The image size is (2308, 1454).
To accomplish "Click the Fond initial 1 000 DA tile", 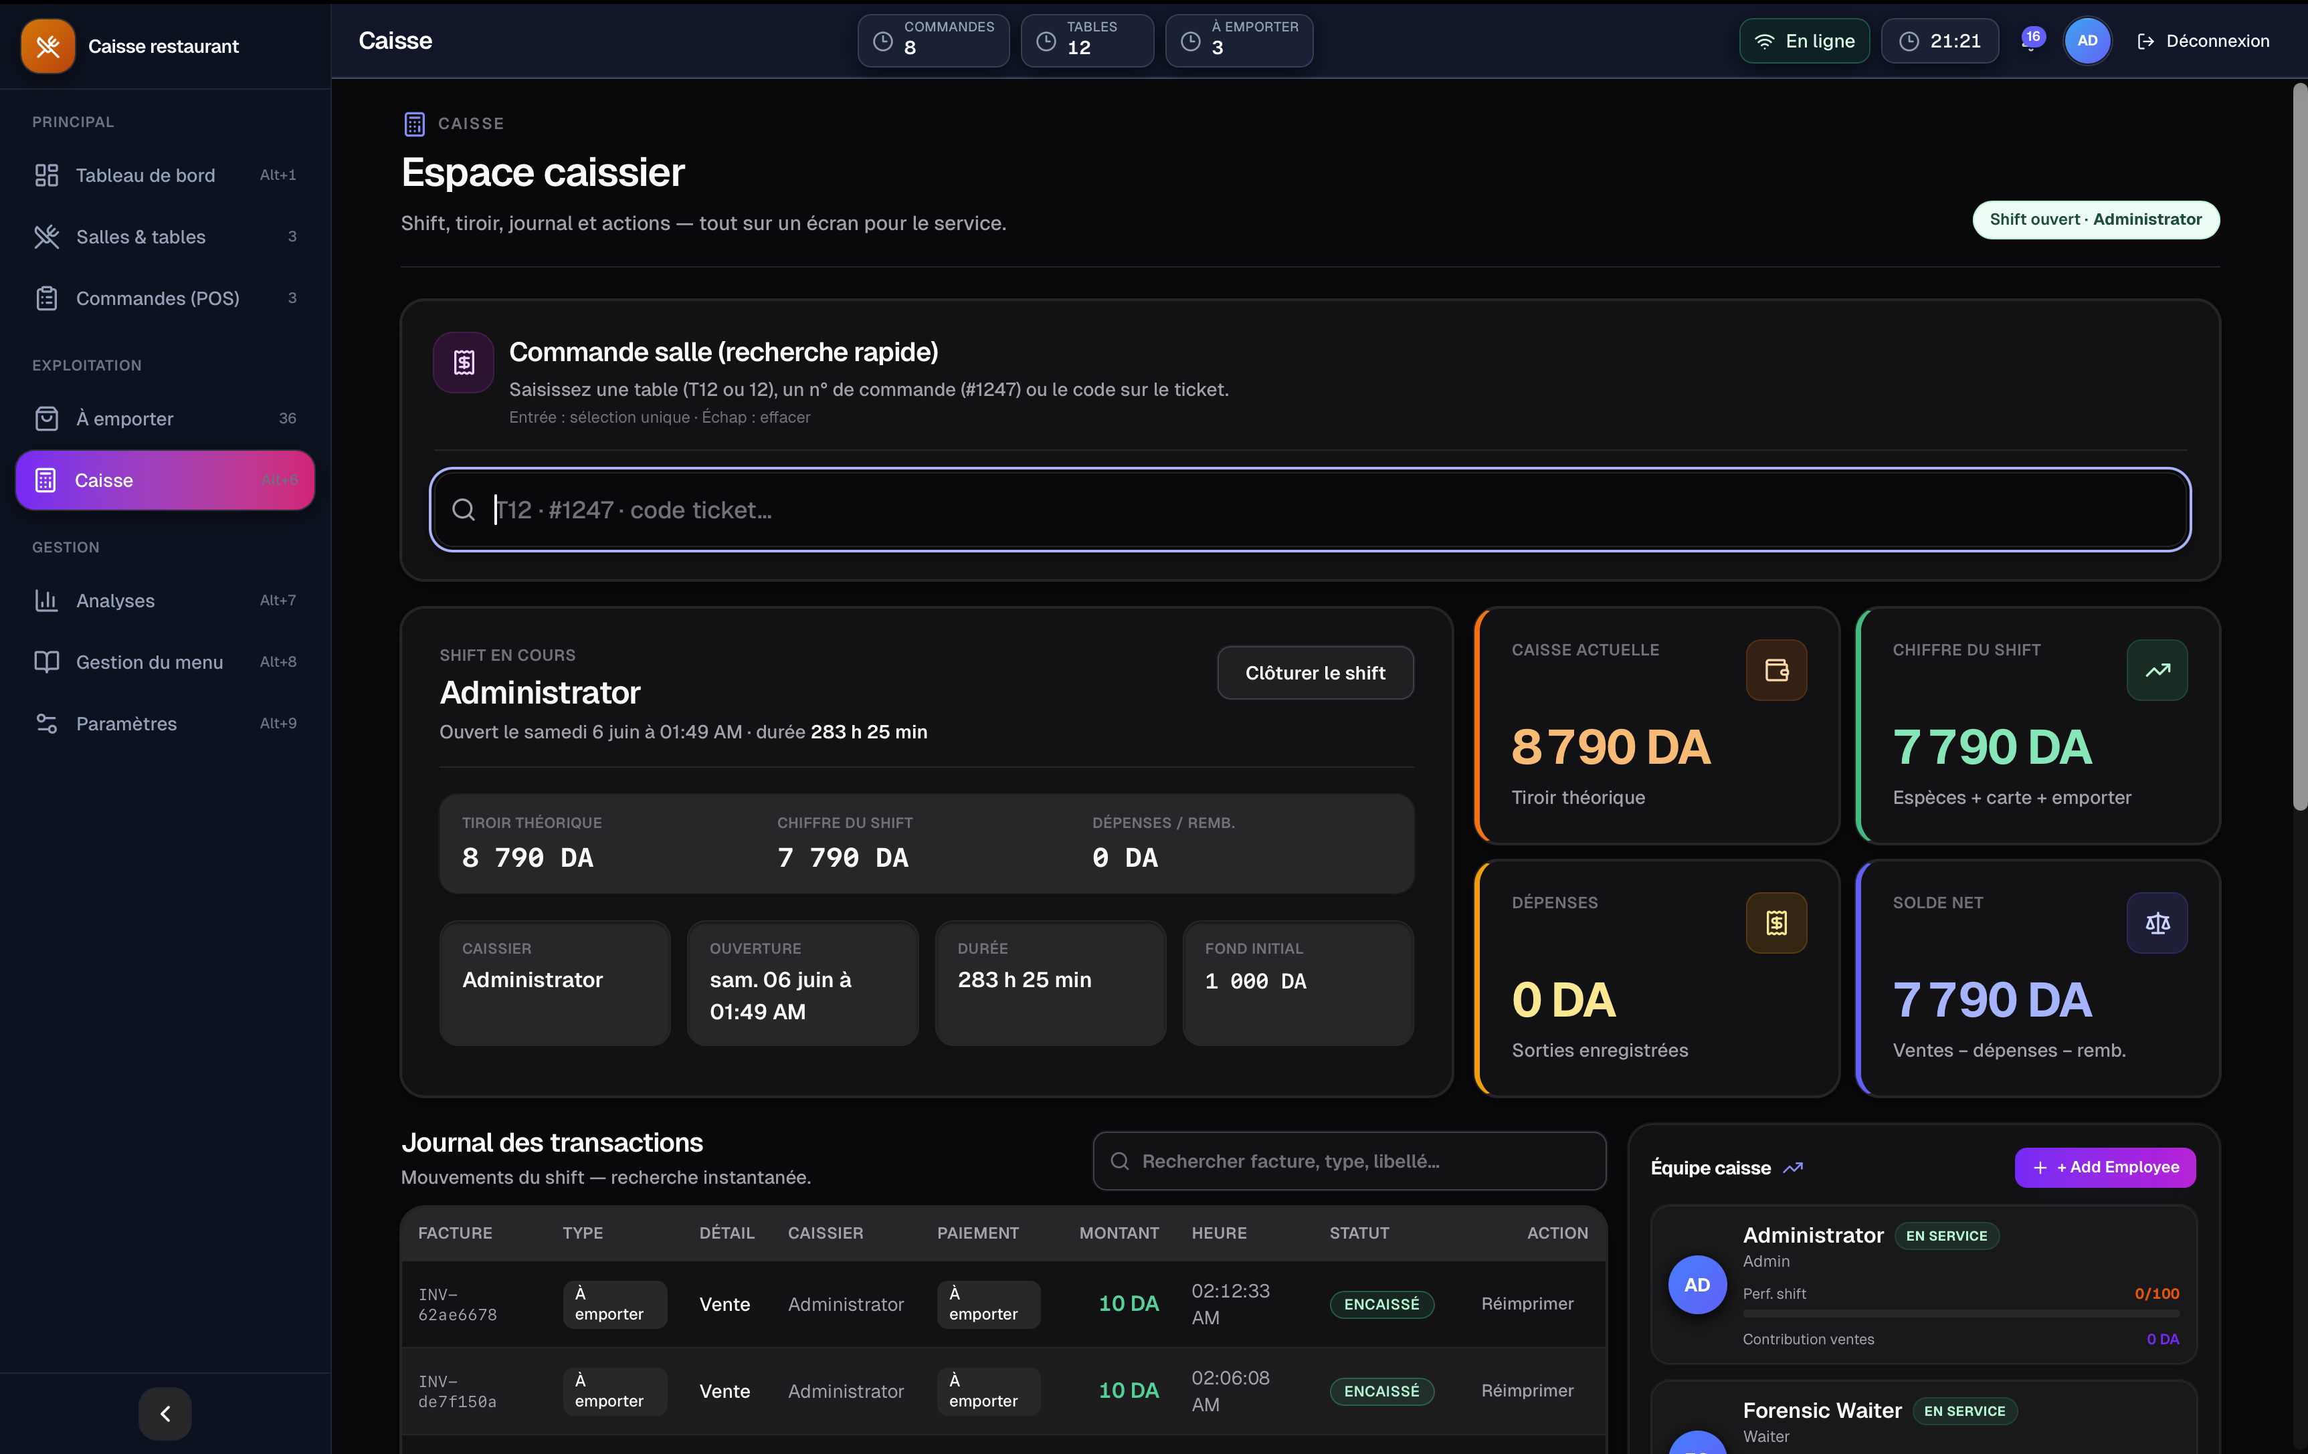I will (x=1298, y=983).
